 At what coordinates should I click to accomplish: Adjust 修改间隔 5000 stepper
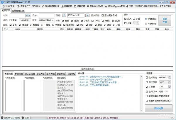point(170,82)
